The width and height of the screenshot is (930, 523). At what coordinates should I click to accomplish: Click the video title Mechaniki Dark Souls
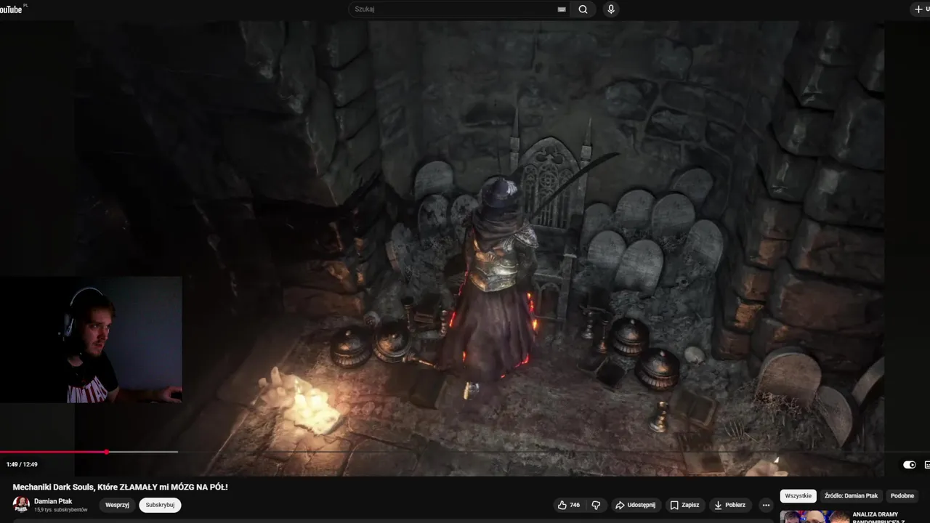coord(120,487)
